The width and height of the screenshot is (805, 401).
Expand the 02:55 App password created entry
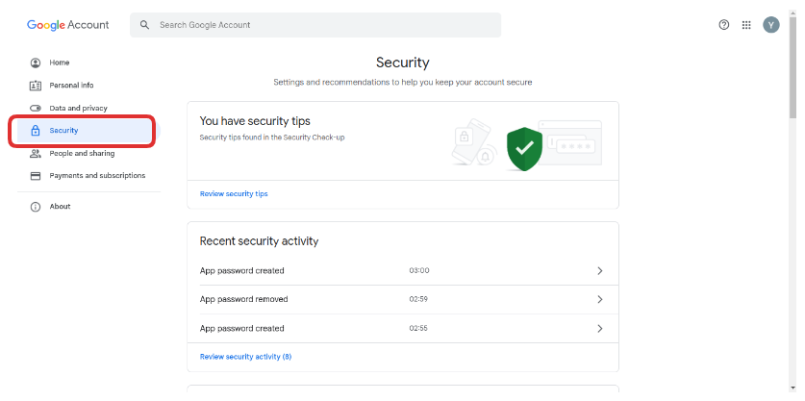pyautogui.click(x=599, y=329)
